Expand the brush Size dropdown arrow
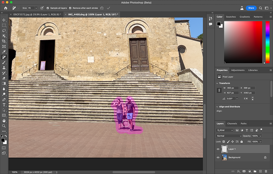Image resolution: width=273 pixels, height=174 pixels. pyautogui.click(x=36, y=8)
